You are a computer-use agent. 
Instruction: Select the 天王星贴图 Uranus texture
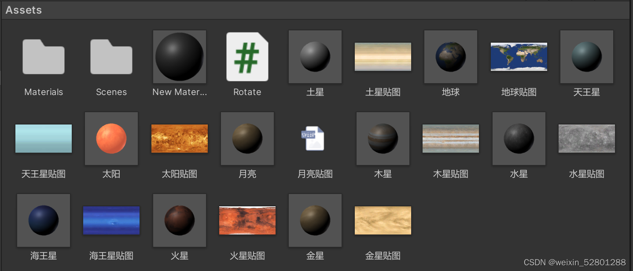[43, 138]
